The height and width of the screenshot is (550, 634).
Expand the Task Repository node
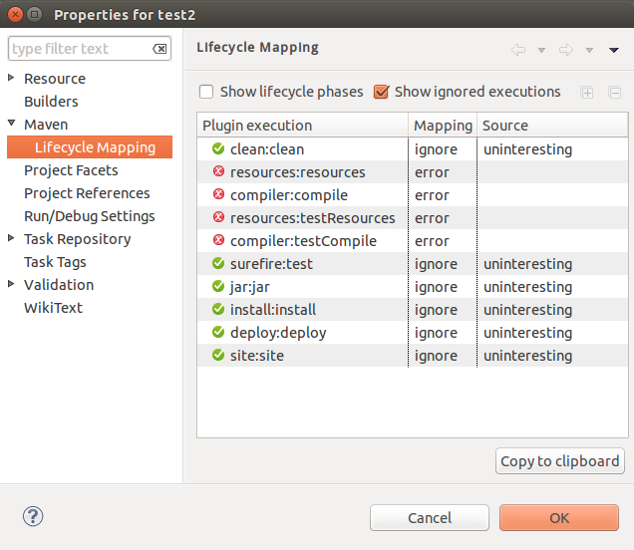11,238
